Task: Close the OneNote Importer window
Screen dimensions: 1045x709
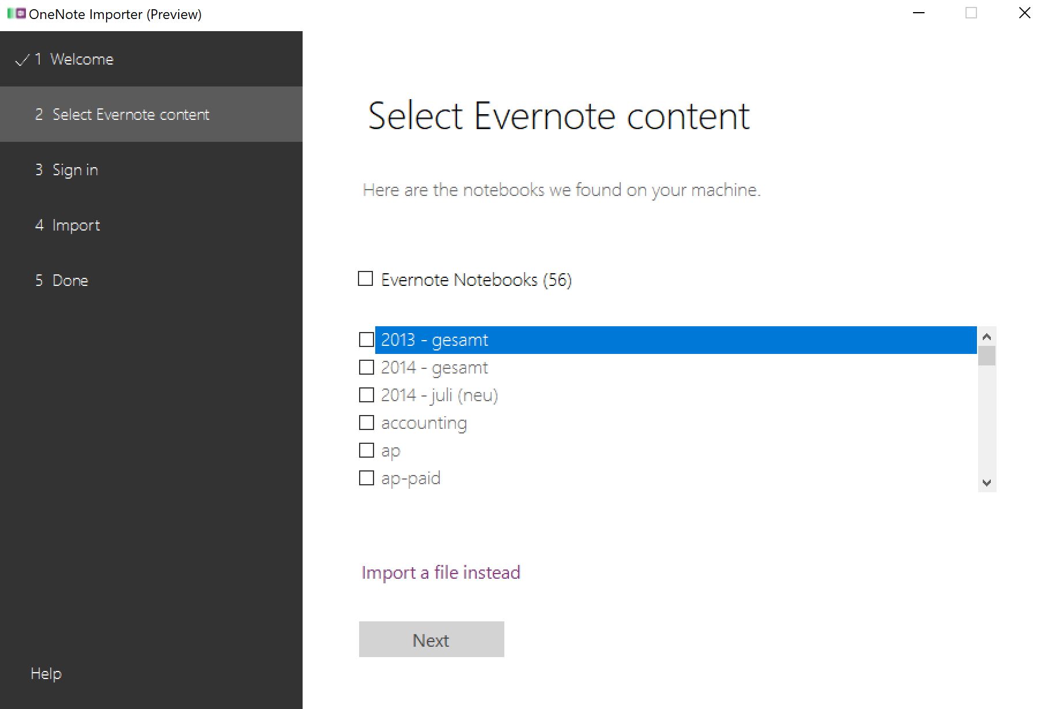Action: (1024, 13)
